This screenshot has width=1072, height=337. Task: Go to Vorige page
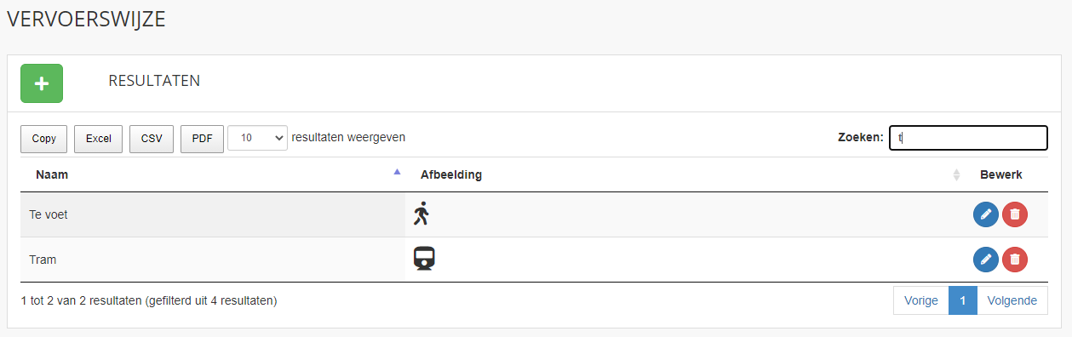[921, 300]
